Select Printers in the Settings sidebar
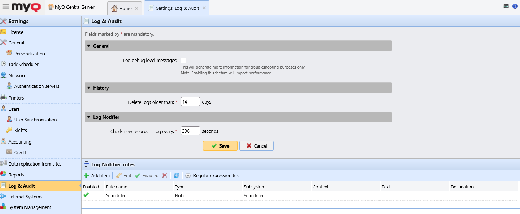Image resolution: width=520 pixels, height=214 pixels. point(17,97)
